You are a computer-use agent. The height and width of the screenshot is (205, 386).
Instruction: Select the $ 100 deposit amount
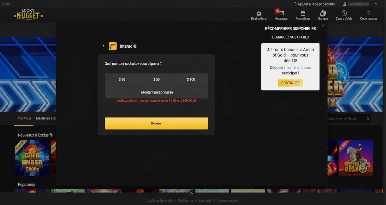pyautogui.click(x=191, y=79)
